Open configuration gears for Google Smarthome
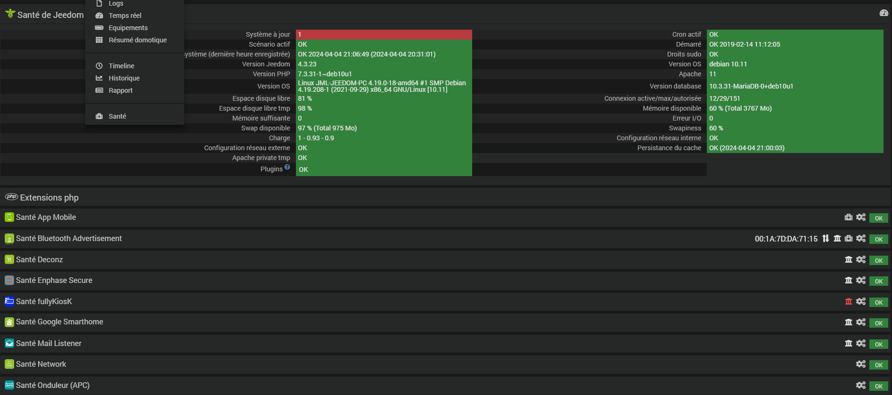892x395 pixels. click(861, 322)
